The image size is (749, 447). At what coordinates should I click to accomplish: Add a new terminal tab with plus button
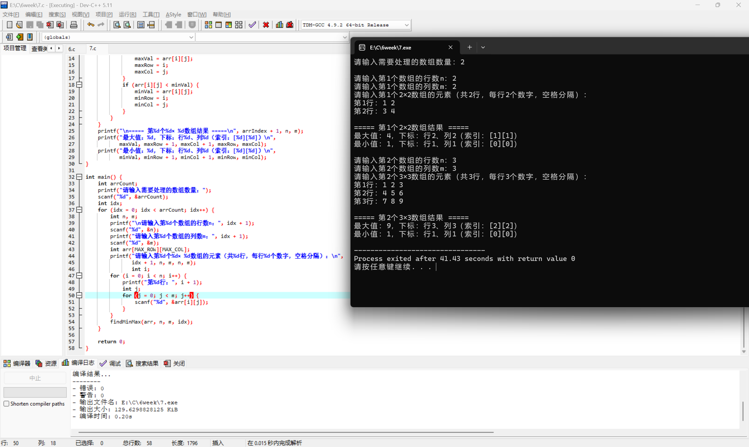coord(469,47)
